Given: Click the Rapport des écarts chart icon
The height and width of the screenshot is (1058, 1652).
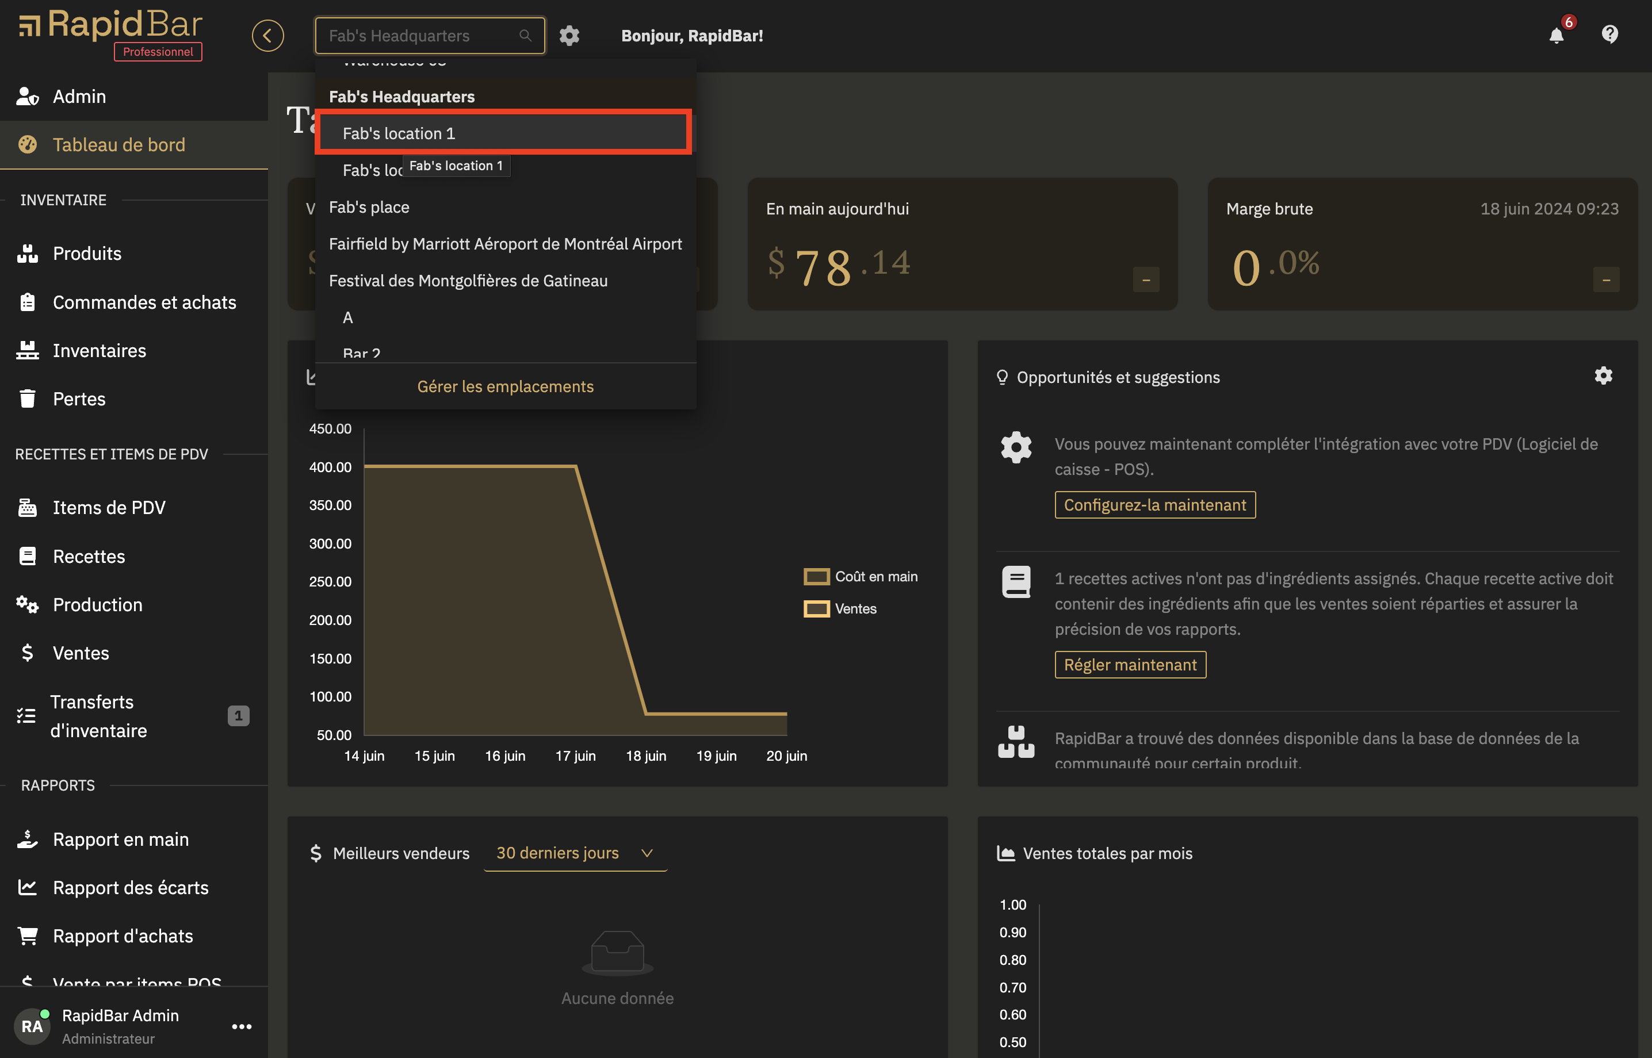Looking at the screenshot, I should pyautogui.click(x=28, y=888).
